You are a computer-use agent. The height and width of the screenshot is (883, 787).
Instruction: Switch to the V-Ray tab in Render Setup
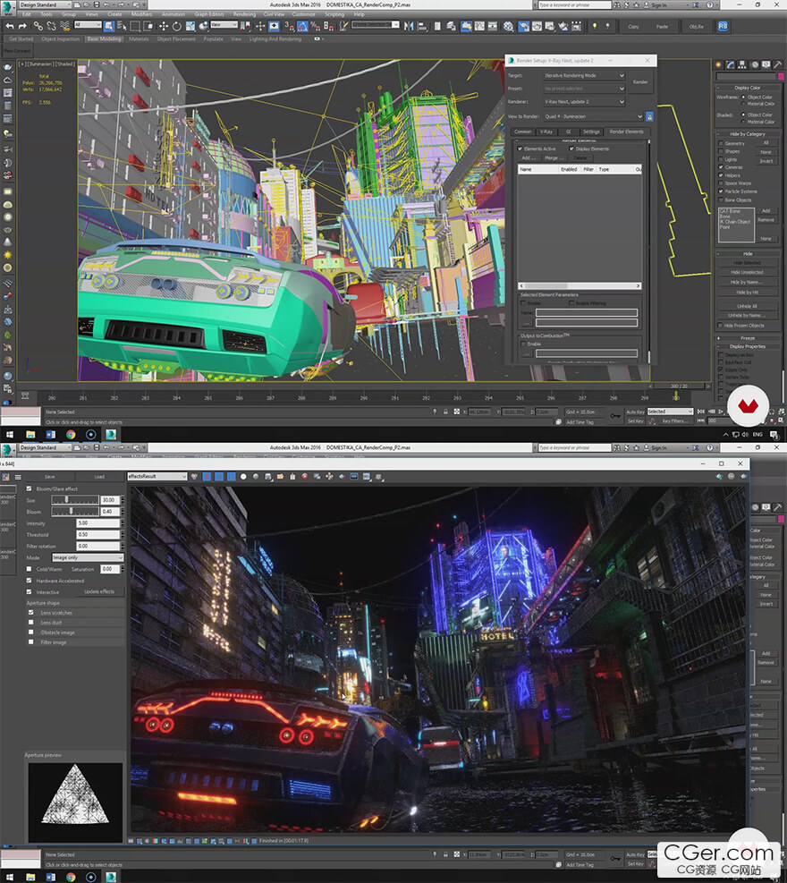click(546, 132)
